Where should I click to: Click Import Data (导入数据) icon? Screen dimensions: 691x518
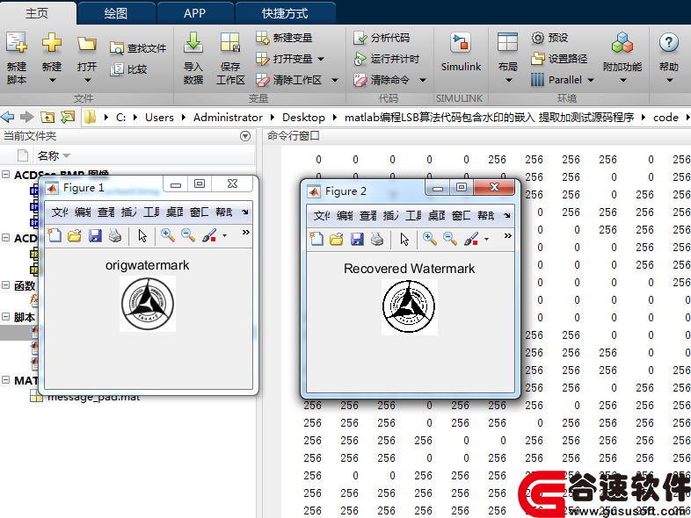click(x=193, y=43)
